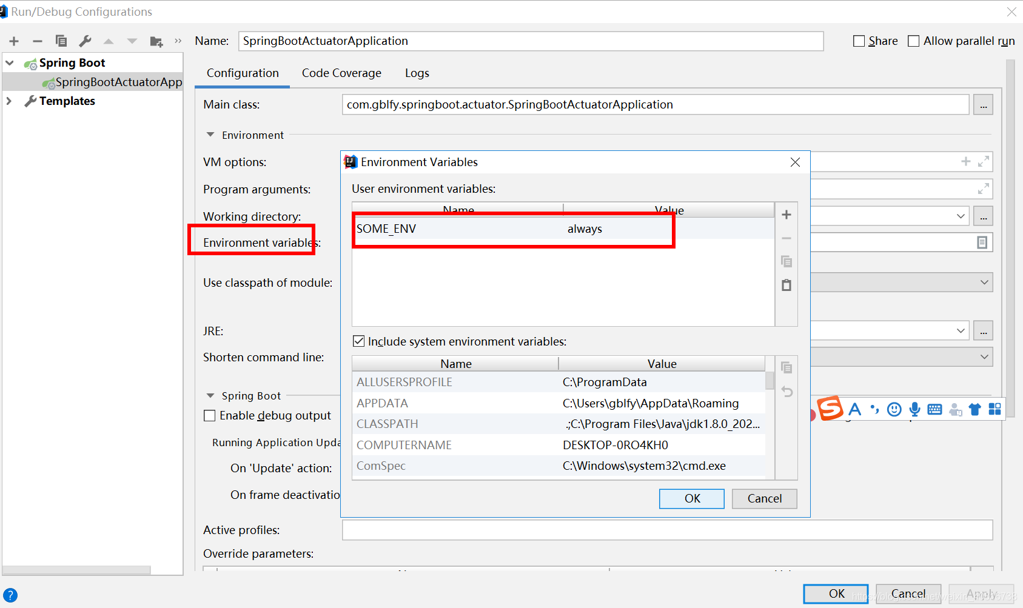Open JRE dropdown arrow
Viewport: 1023px width, 608px height.
pos(961,330)
